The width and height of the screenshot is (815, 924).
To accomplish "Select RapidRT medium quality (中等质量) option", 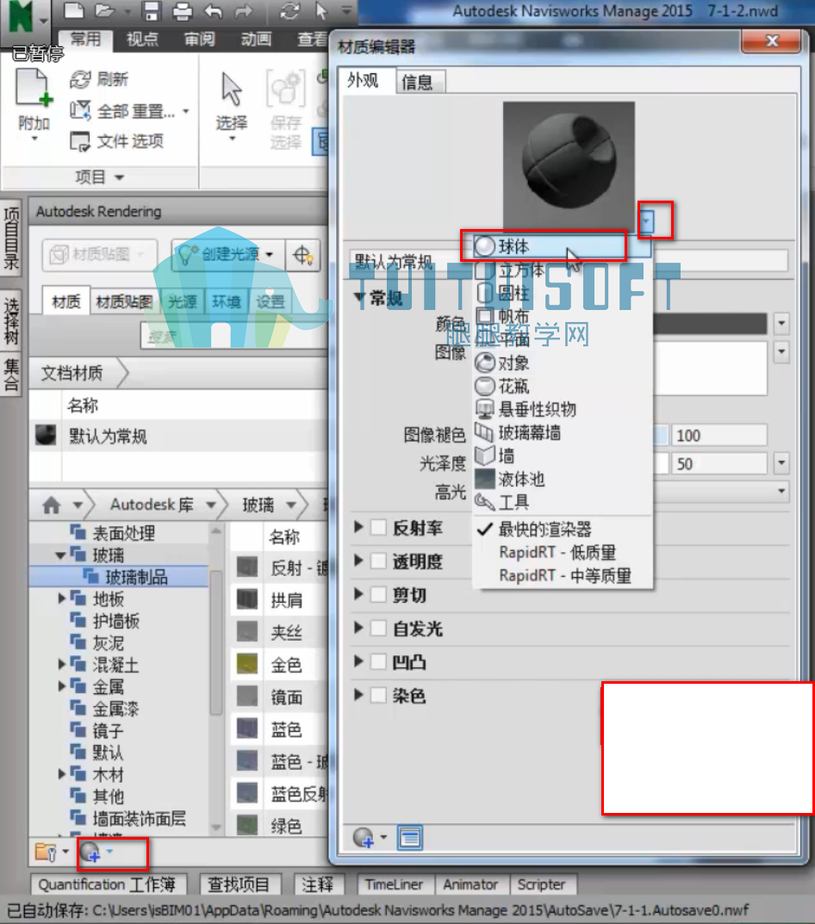I will tap(563, 575).
